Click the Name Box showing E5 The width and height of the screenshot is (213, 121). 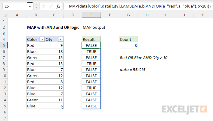coord(14,6)
